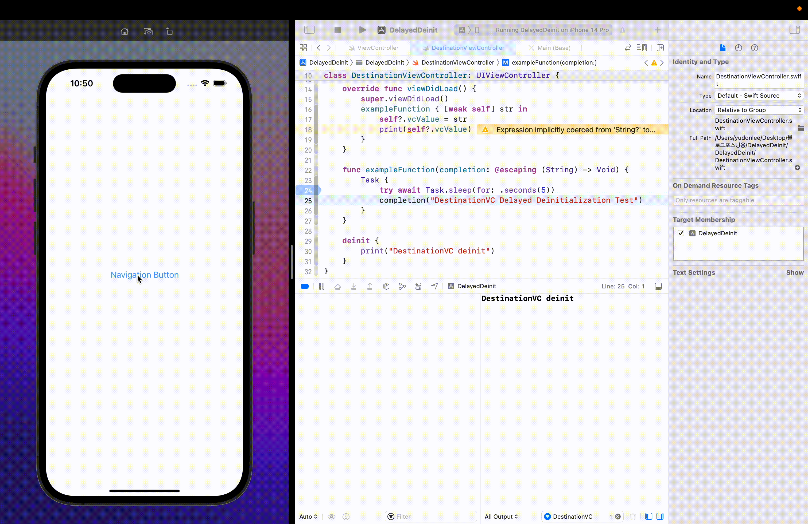Take simulator screenshot with camera icon

coord(148,31)
